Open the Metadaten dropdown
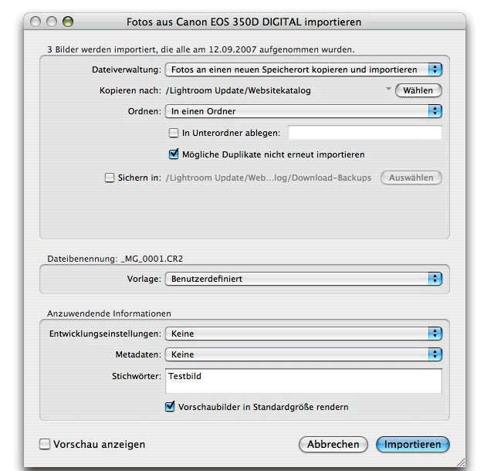484x471 pixels. (303, 354)
